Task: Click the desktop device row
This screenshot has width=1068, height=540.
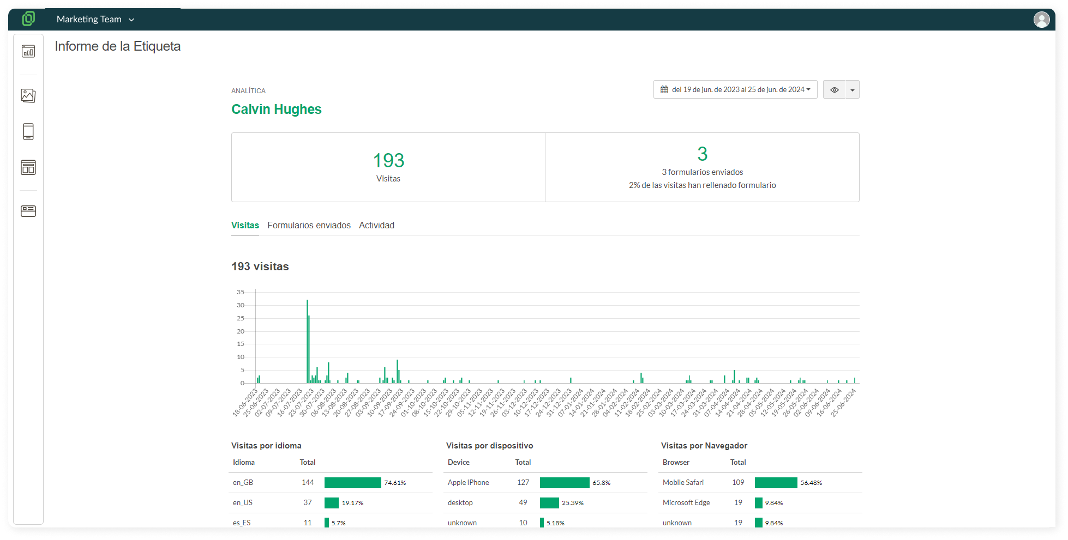Action: click(545, 503)
